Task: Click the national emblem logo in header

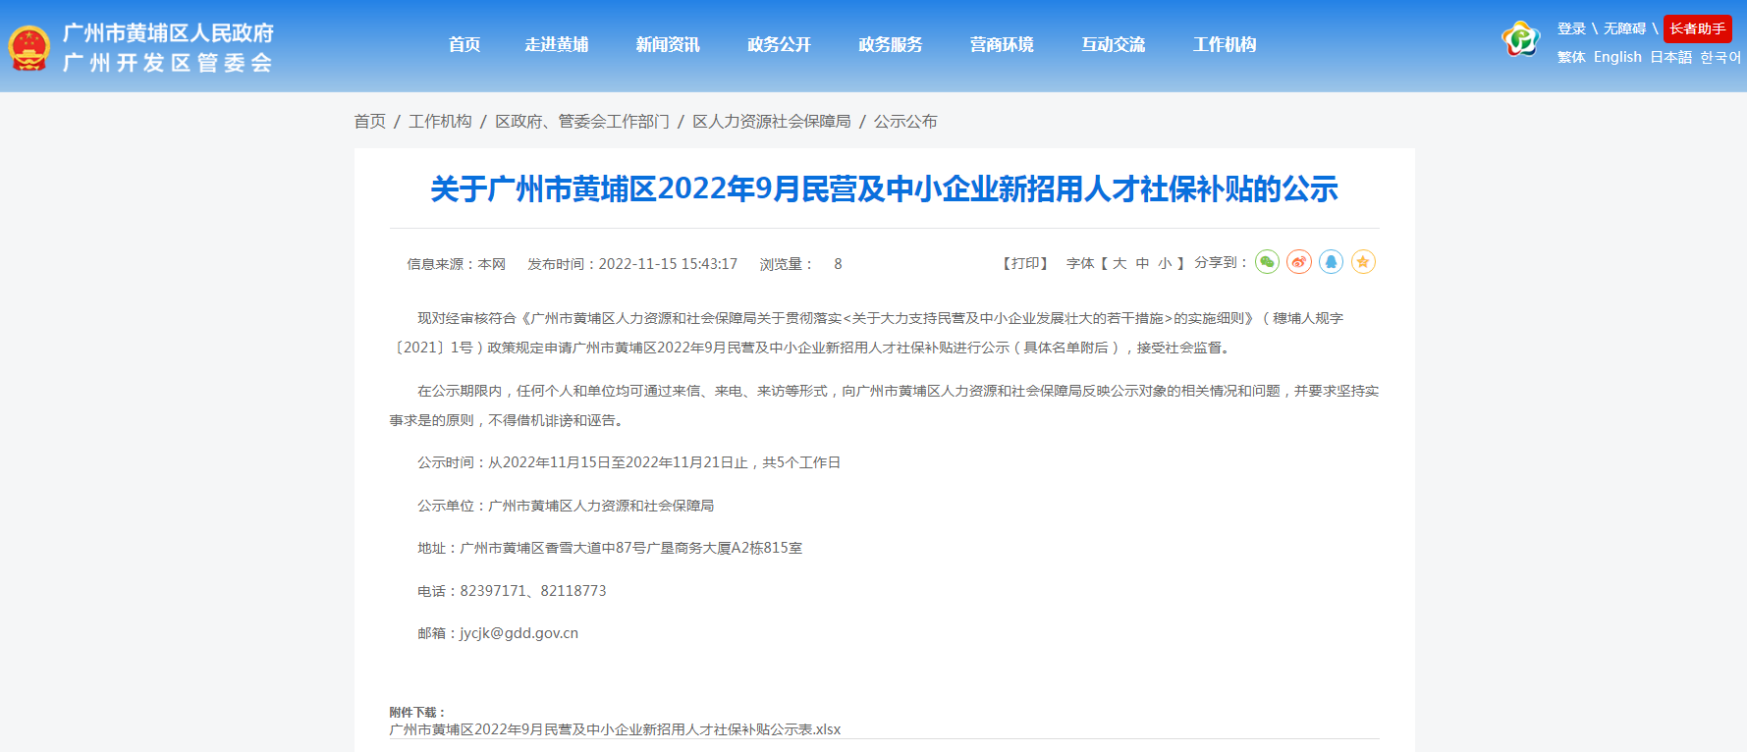Action: coord(28,47)
